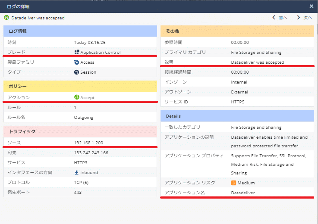Collapse the Details section header
This screenshot has height=224, width=318.
pos(237,116)
